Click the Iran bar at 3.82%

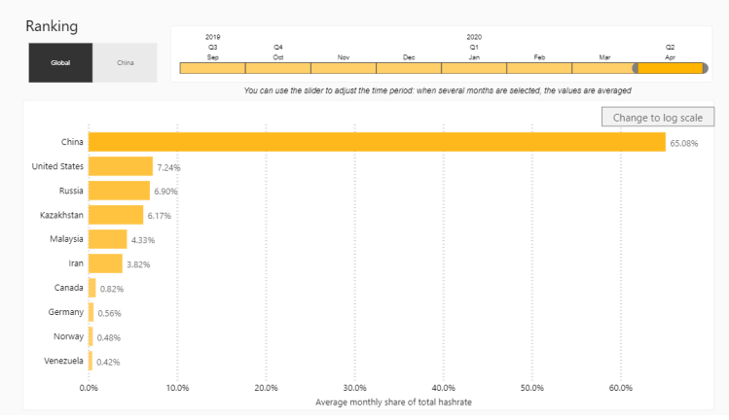tap(105, 263)
